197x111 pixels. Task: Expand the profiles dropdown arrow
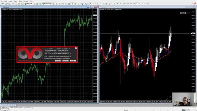coord(7,4)
